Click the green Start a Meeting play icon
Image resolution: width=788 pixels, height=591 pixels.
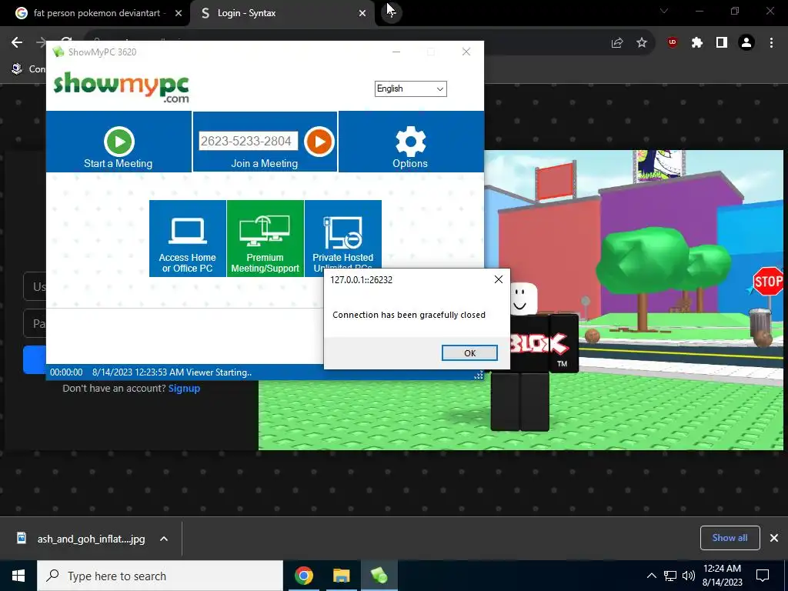coord(119,142)
